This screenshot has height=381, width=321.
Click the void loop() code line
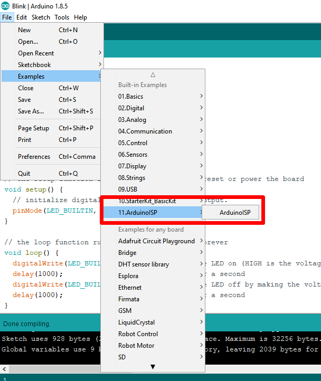[x=31, y=253]
